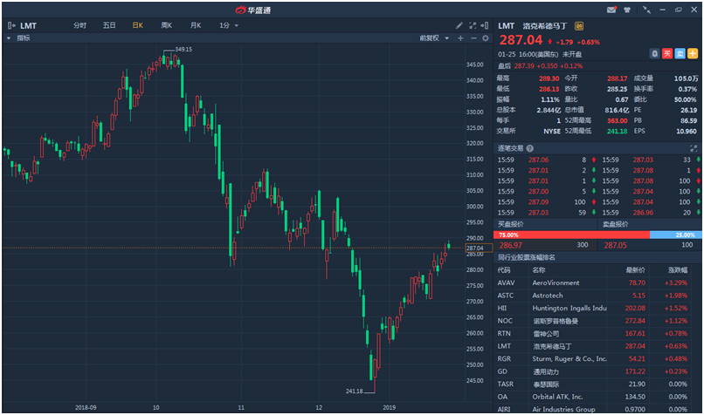Click the 买盘报价 bid quote header

pyautogui.click(x=510, y=224)
